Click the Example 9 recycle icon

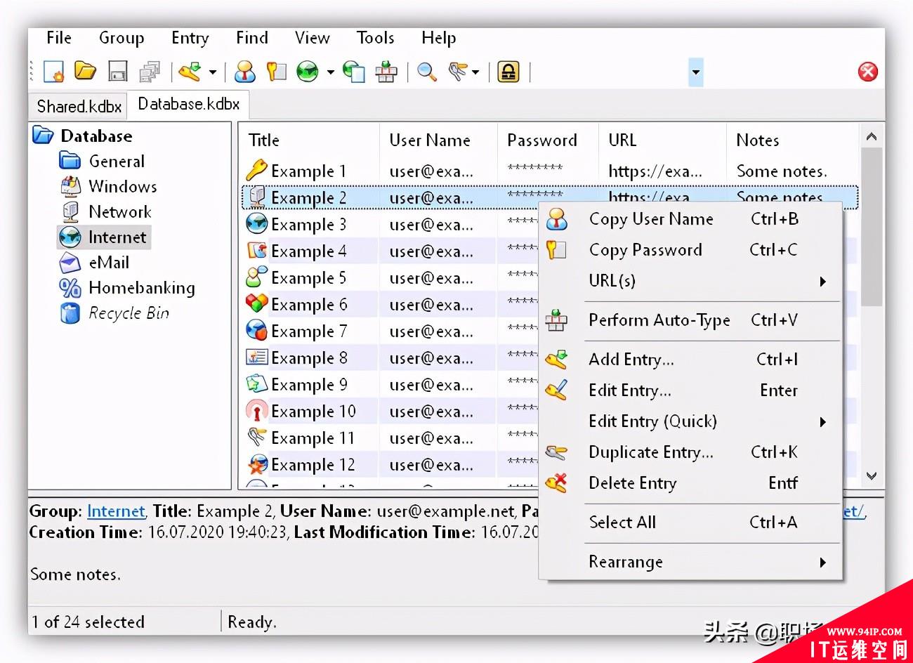coord(256,384)
